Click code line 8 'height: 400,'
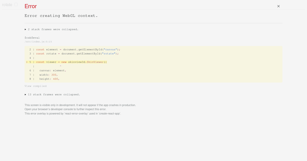Image resolution: width=307 pixels, height=161 pixels. 49,79
